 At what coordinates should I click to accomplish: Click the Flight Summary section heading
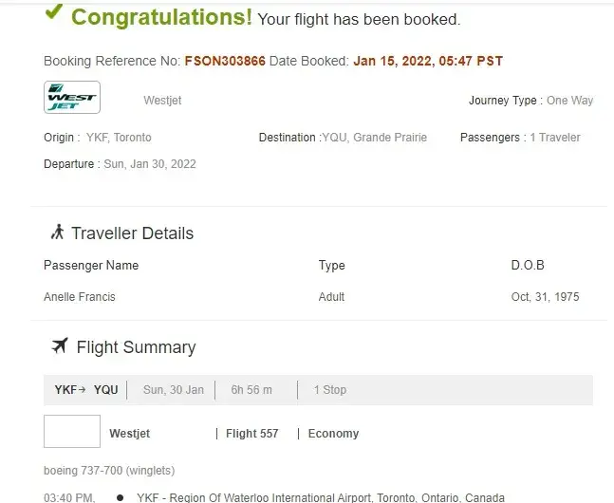click(136, 347)
